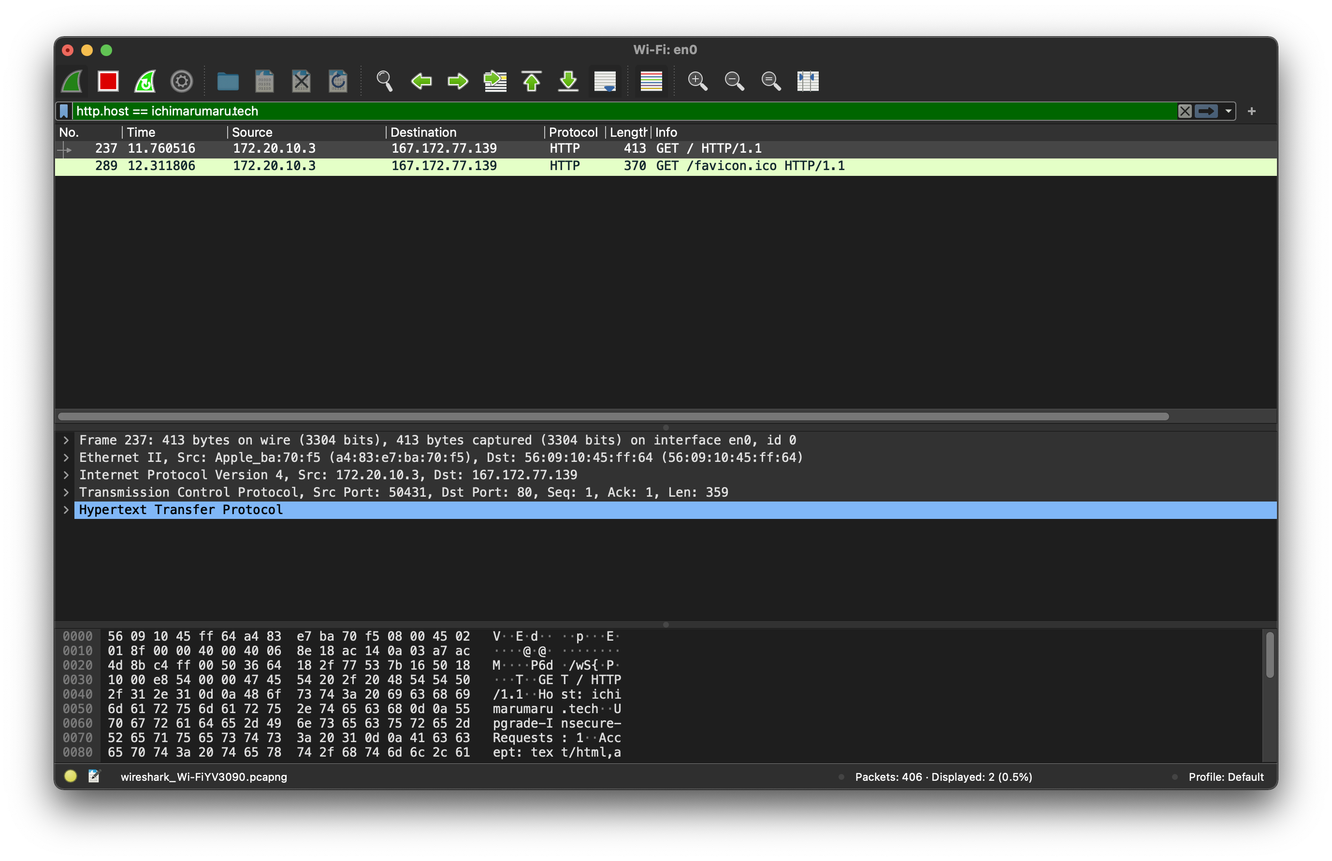Toggle auto-scroll during live capture
Screen dimensions: 1332x861
coord(605,82)
